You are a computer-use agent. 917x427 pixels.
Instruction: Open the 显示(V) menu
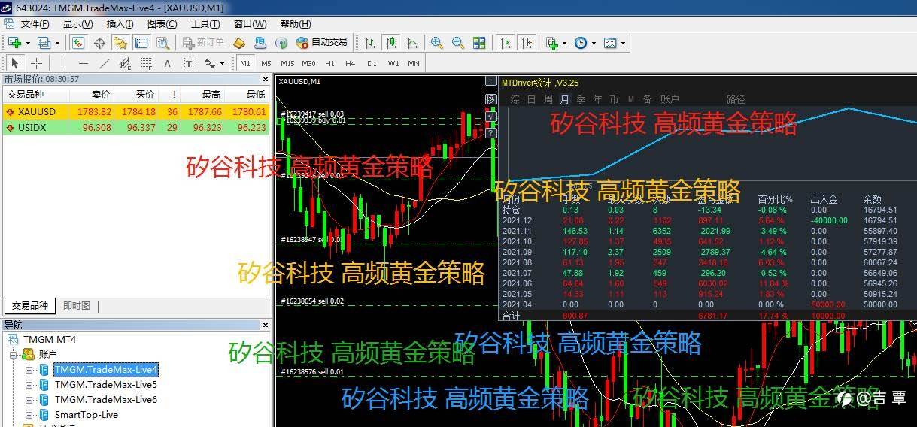[x=77, y=23]
